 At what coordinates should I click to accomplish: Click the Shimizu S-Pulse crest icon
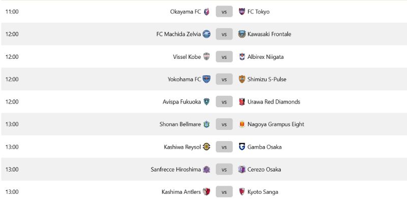(x=242, y=79)
